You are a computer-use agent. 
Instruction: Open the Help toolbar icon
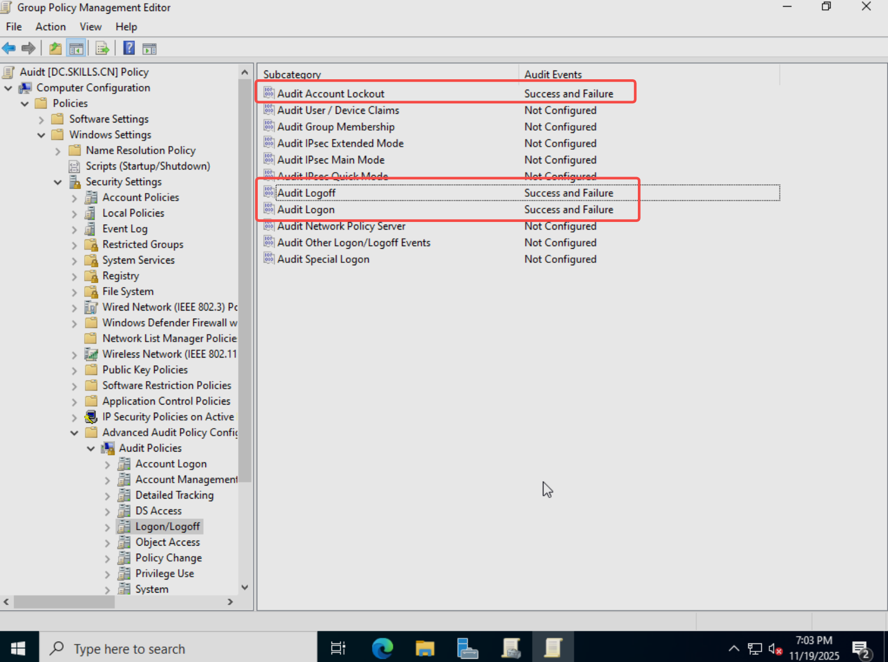(129, 48)
